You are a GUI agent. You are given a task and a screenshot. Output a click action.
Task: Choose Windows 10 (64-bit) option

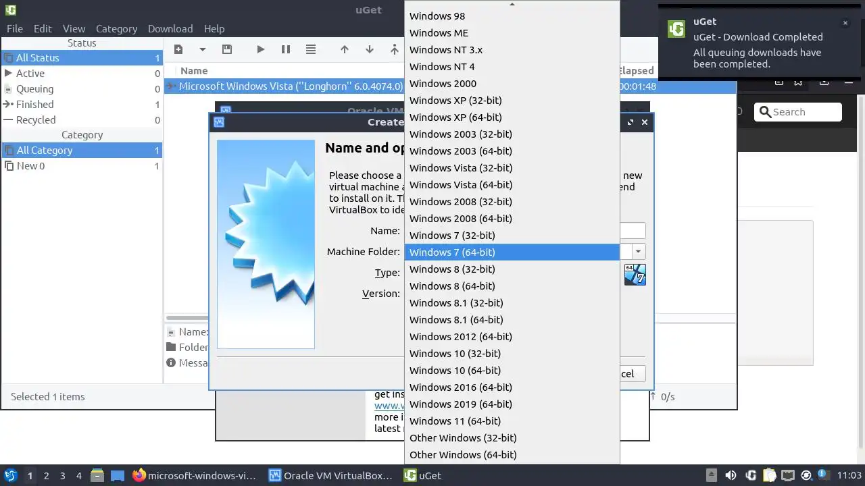click(512, 370)
